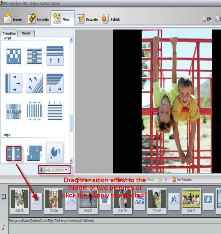Choose the diagonal stripes transition effect
Viewport: 221px width, 234px height.
34,83
